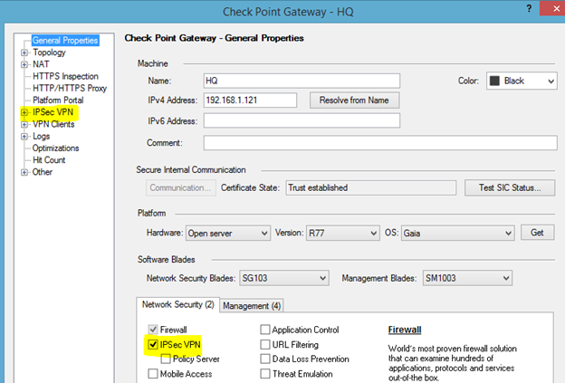The height and width of the screenshot is (383, 565).
Task: Toggle the Firewall checkbox
Action: [x=153, y=330]
